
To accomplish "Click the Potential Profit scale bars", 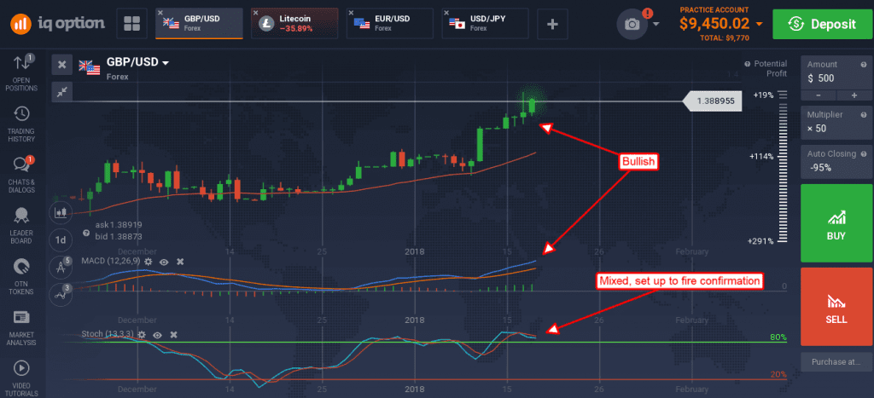I will pyautogui.click(x=783, y=167).
